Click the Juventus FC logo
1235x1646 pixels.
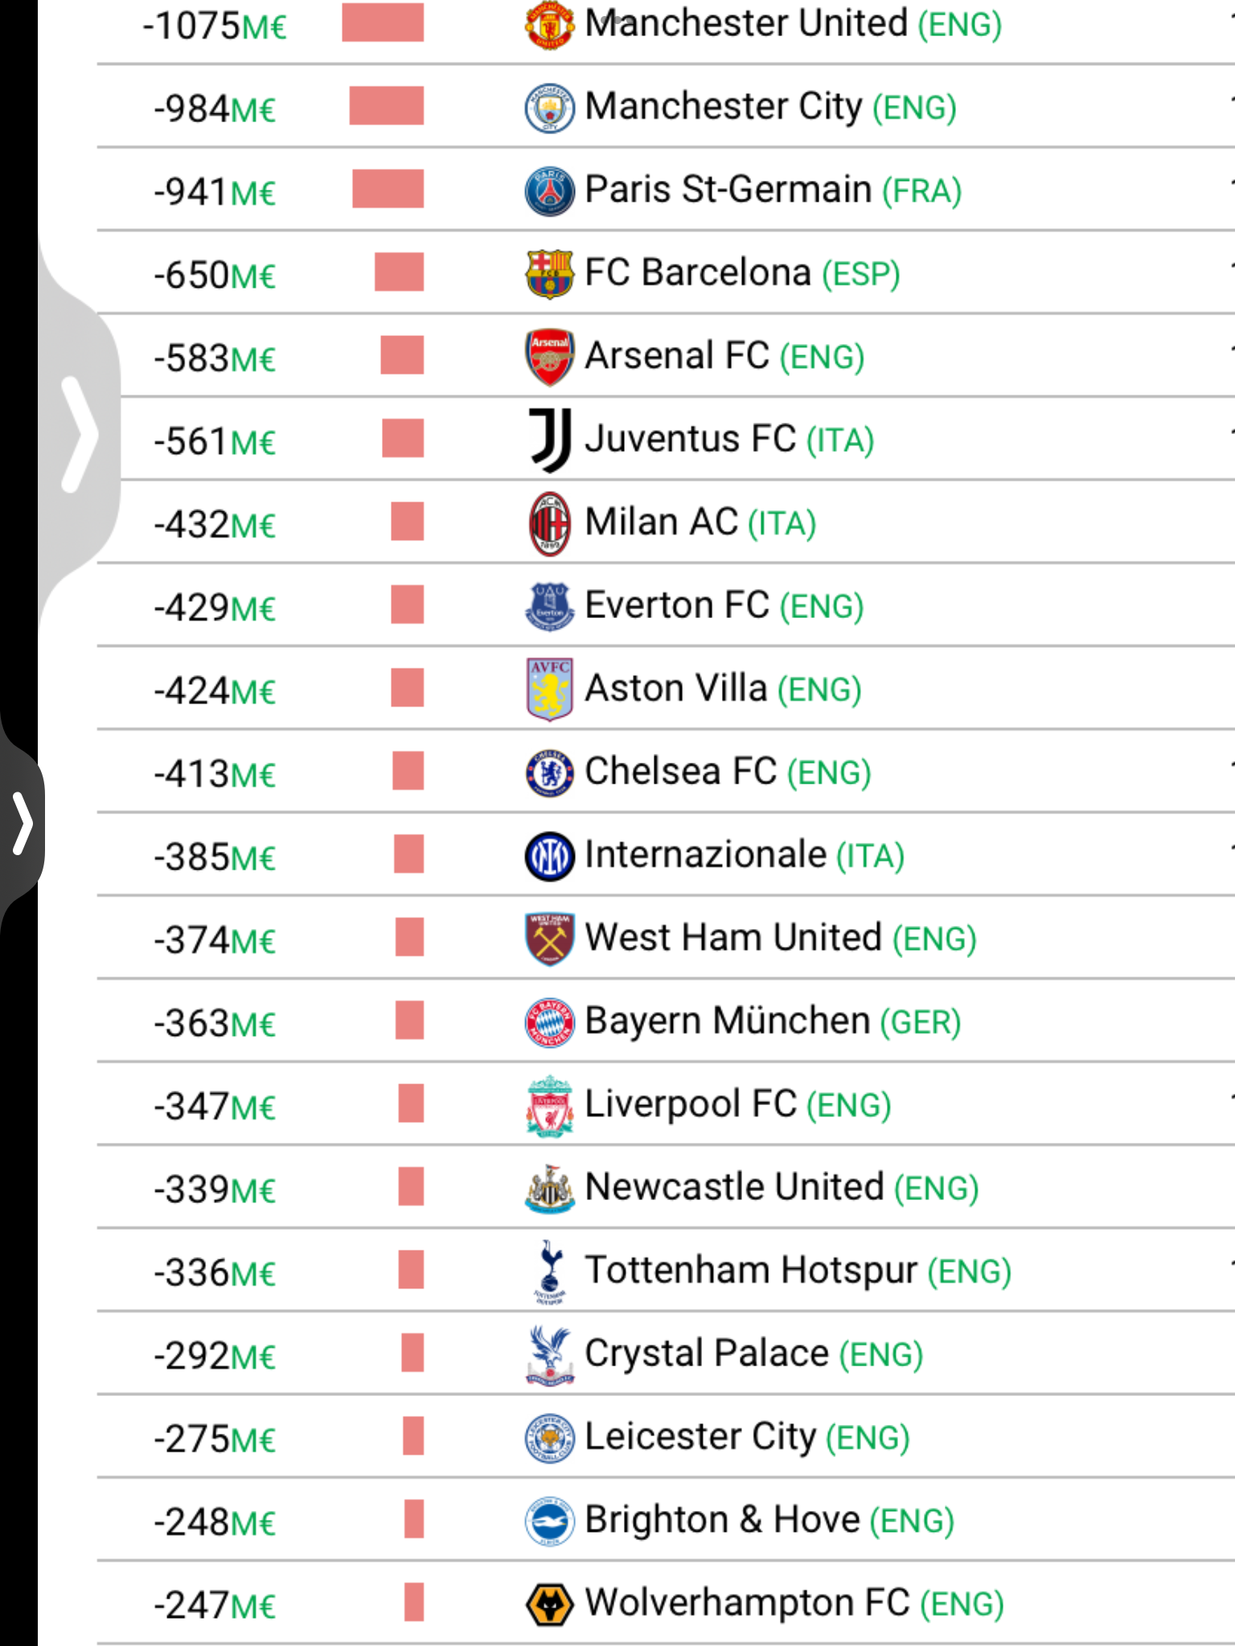coord(551,440)
